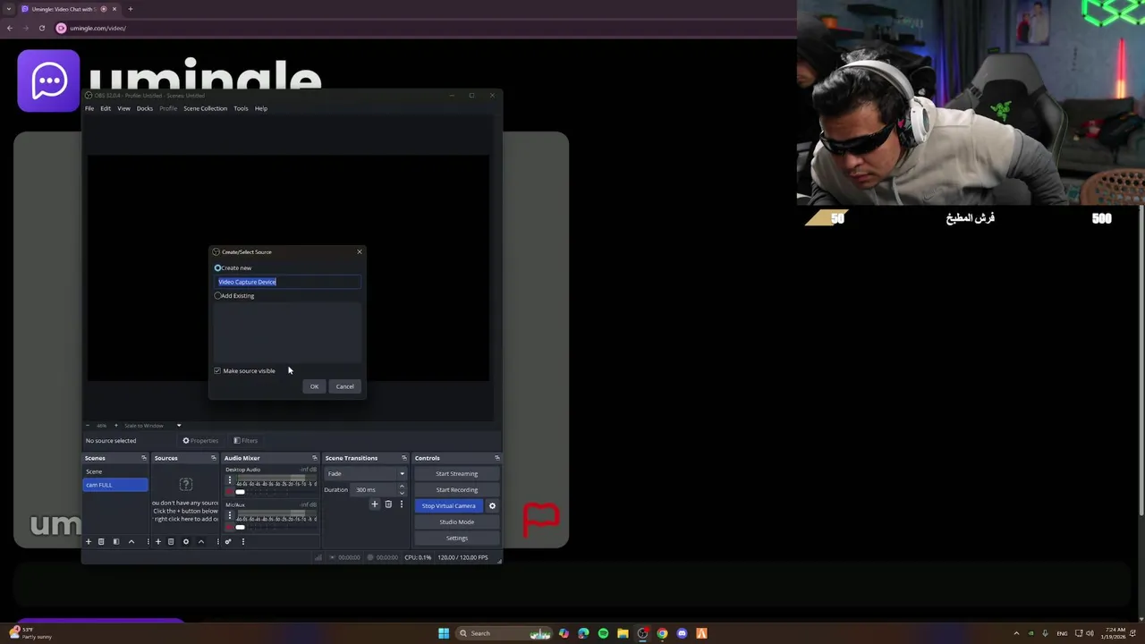
Task: Select the scene named Scene
Action: pyautogui.click(x=115, y=471)
